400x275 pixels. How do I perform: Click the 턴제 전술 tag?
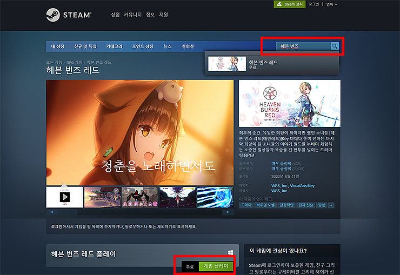click(306, 205)
